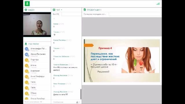Image resolution: width=185 pixels, height=104 pixels.
Task: Click the Участники panel person icon
Action: 26,44
